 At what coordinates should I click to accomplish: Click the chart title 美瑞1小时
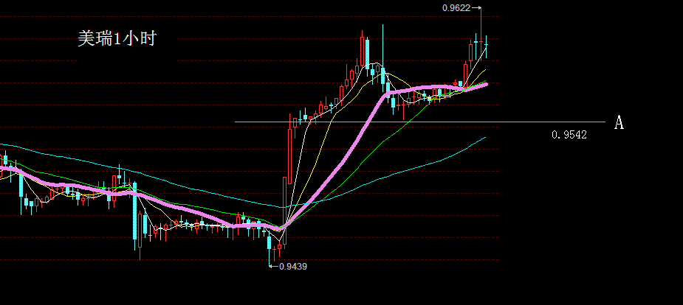pos(117,38)
